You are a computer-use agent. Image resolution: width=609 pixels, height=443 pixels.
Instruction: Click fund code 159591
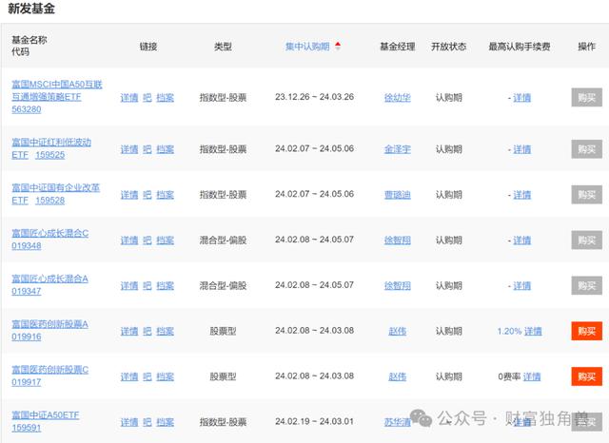click(x=27, y=428)
